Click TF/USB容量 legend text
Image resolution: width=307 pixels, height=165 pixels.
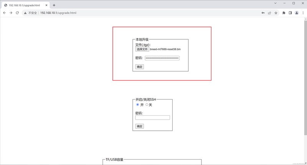pos(114,160)
